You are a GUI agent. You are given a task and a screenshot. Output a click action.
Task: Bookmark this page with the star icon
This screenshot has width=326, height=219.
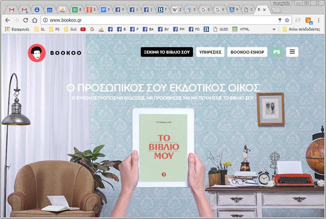[287, 20]
